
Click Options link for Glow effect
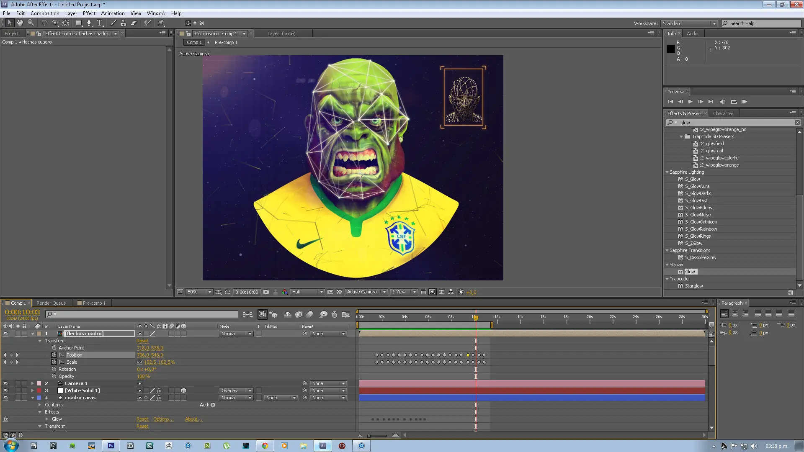point(163,419)
